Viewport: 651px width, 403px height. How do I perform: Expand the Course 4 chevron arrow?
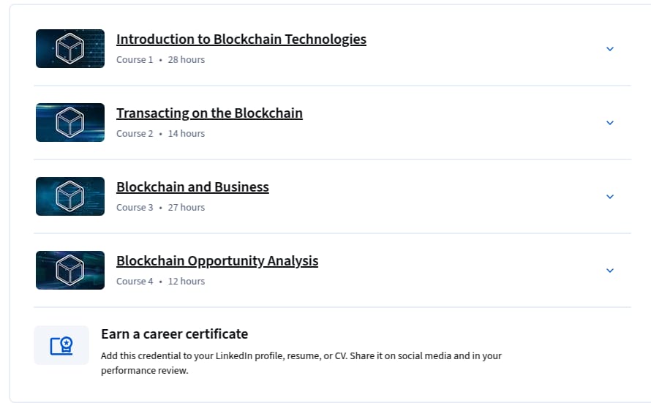coord(610,271)
